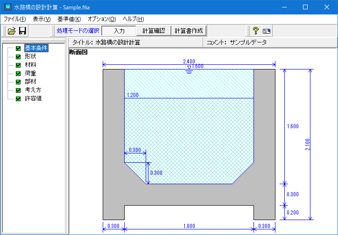Click the 断面図 heading

coord(78,52)
